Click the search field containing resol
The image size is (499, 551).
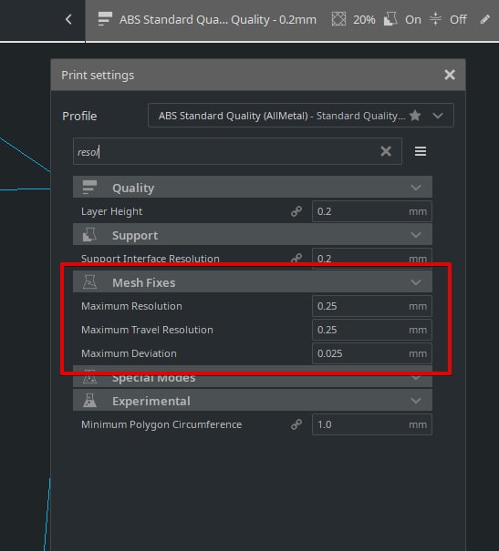tap(237, 151)
